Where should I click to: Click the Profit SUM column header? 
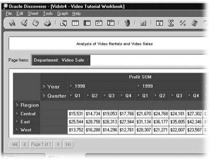140,77
